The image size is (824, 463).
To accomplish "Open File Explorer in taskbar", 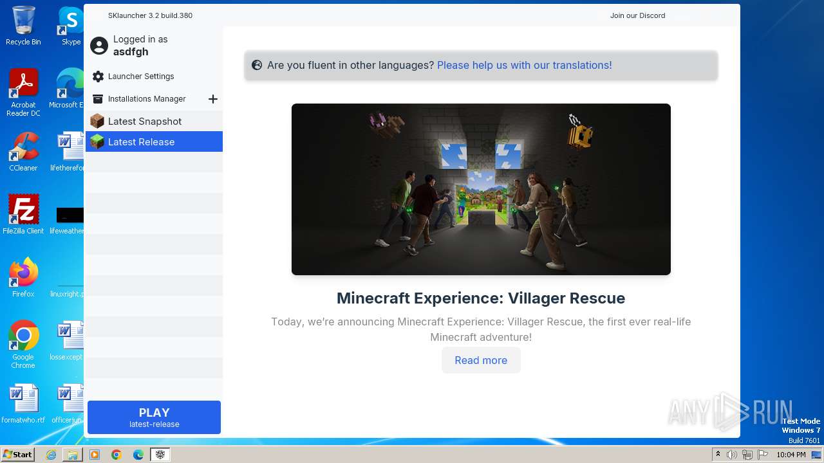I will [73, 455].
